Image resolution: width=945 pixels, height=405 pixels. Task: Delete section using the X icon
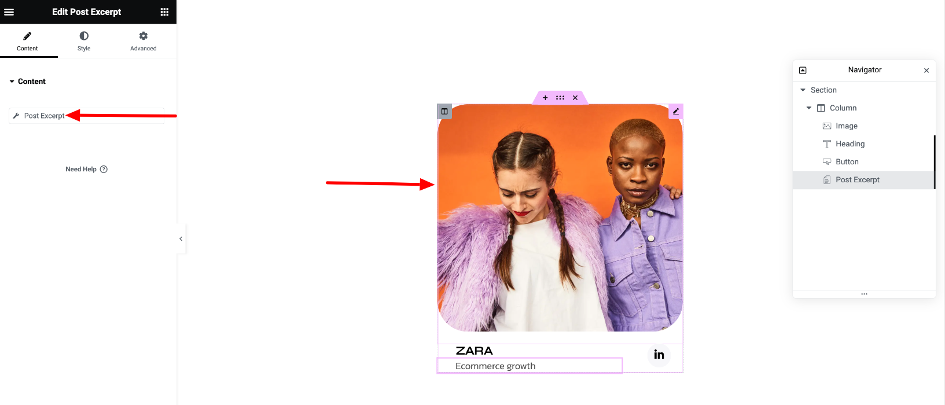coord(575,98)
